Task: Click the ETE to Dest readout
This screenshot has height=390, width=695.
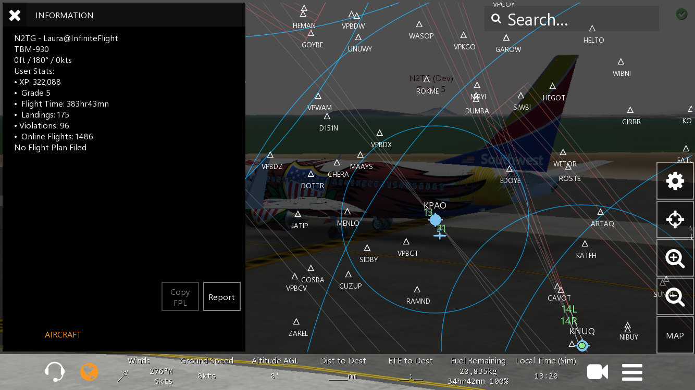Action: tap(411, 369)
